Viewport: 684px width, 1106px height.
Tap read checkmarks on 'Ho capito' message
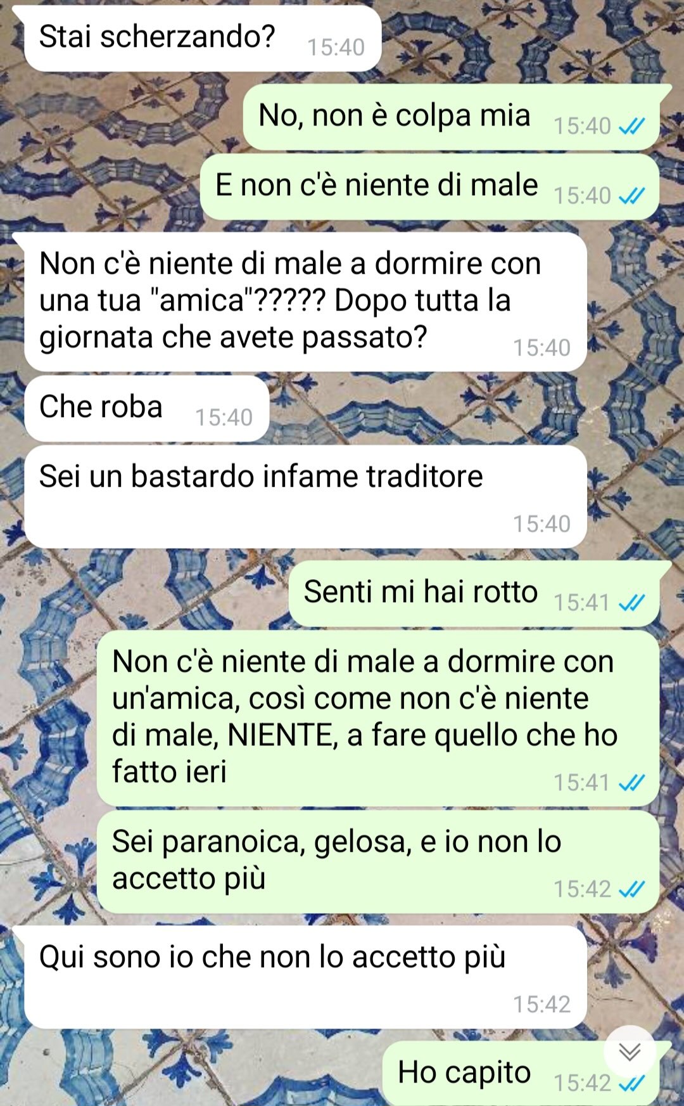click(x=631, y=1083)
